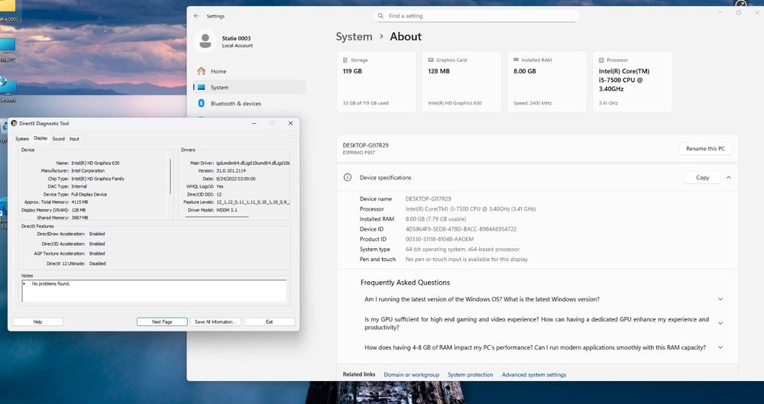The image size is (764, 404).
Task: Open the Network desktop icon
Action: (x=8, y=89)
